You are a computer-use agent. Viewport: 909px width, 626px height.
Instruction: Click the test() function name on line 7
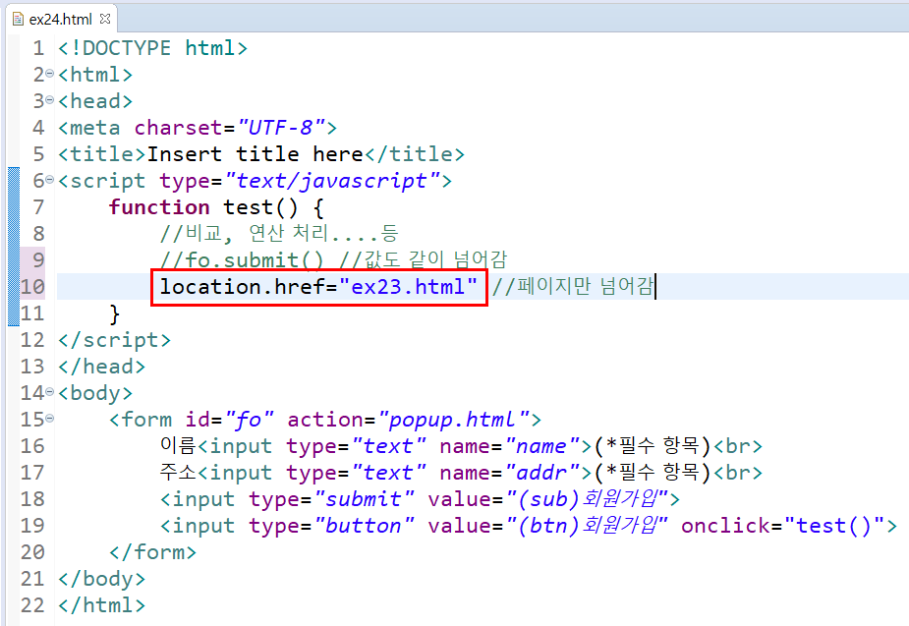[x=260, y=207]
